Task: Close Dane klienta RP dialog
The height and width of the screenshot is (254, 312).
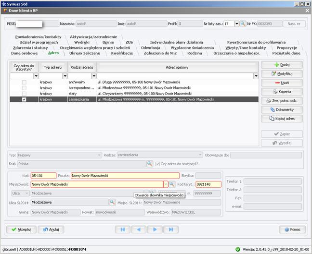Action: (x=307, y=11)
